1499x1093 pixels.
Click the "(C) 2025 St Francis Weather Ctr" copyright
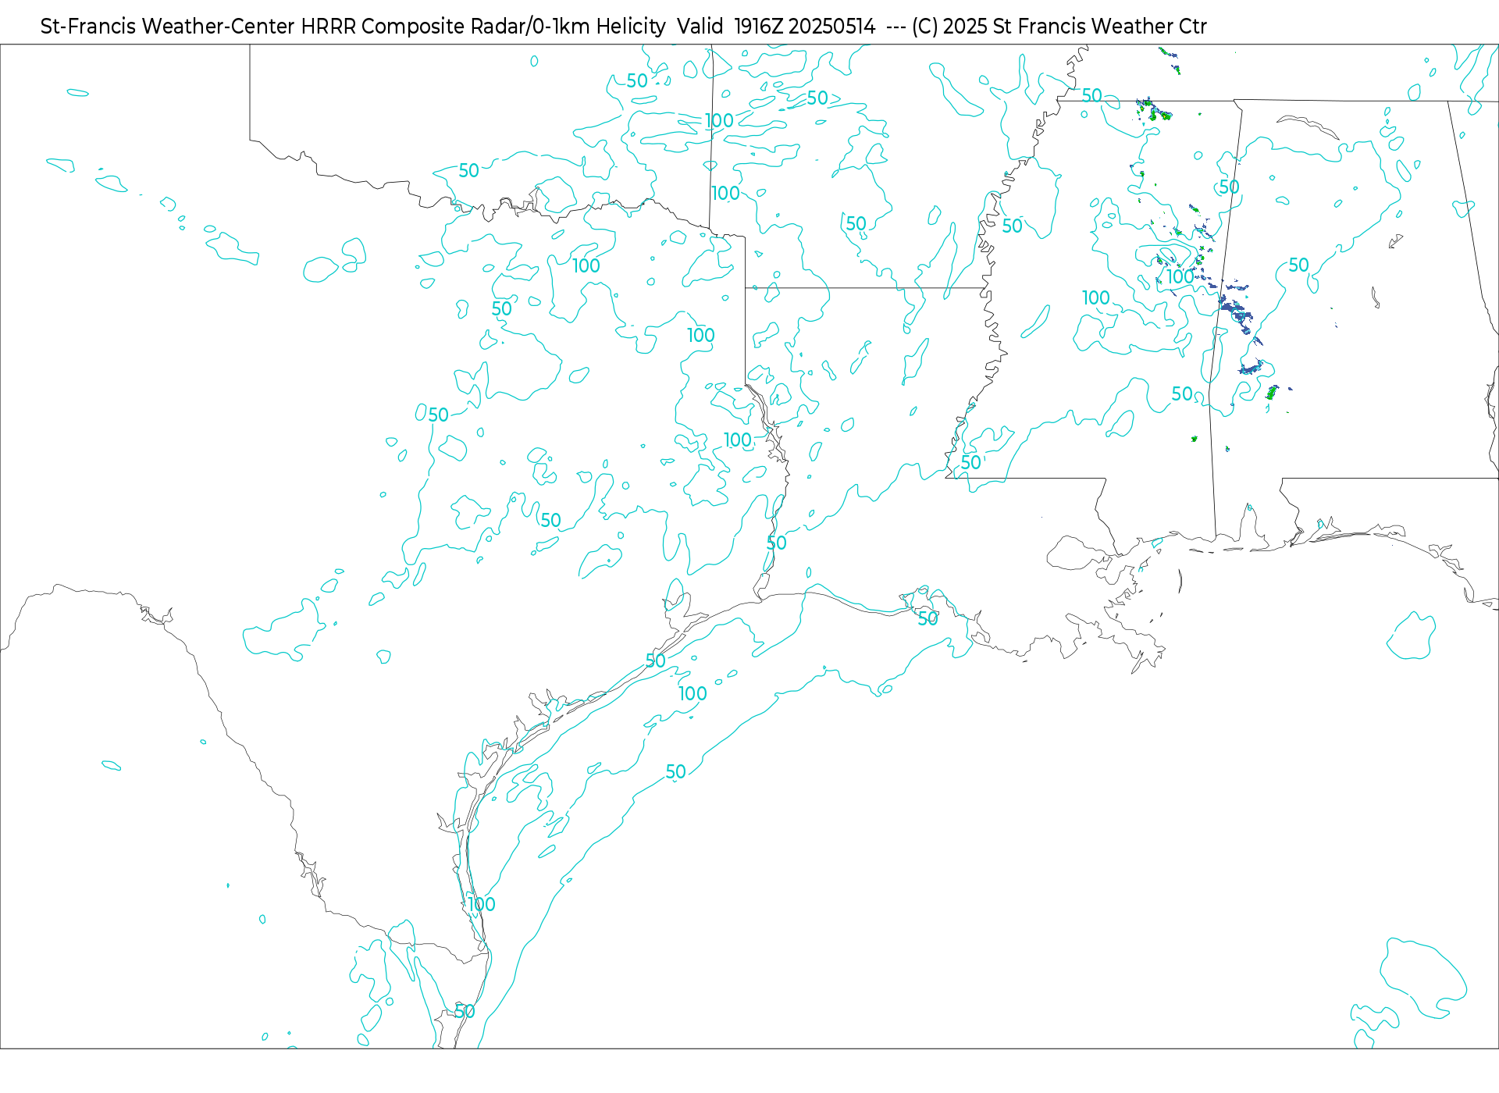coord(1059,27)
